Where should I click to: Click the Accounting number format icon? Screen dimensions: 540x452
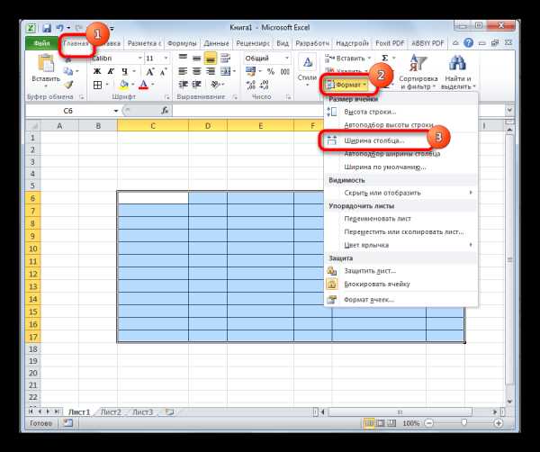(250, 72)
